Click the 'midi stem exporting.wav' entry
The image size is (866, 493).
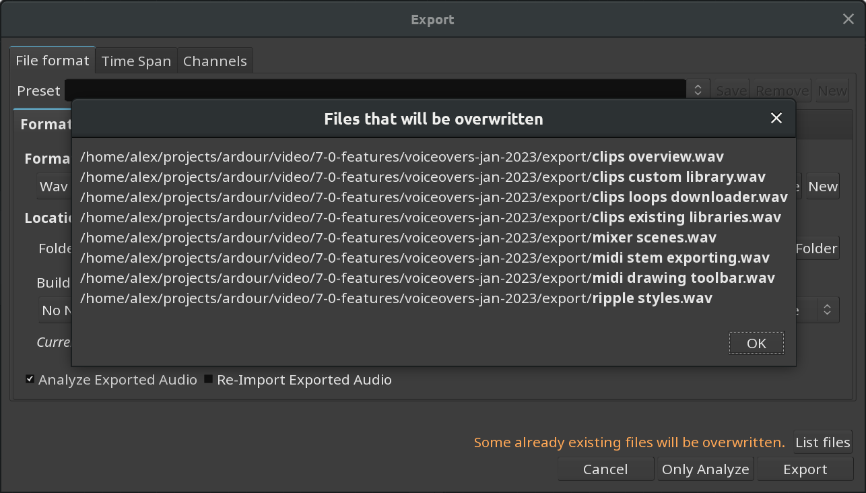425,258
